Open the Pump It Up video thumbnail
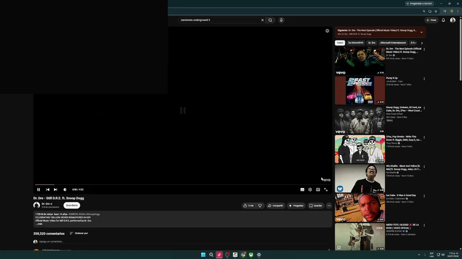The width and height of the screenshot is (462, 259). coord(360,90)
